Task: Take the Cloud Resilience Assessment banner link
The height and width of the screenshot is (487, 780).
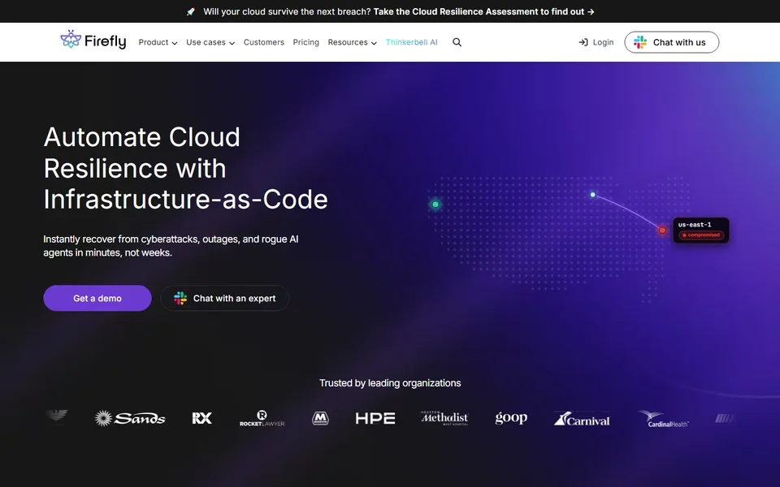Action: click(x=484, y=11)
